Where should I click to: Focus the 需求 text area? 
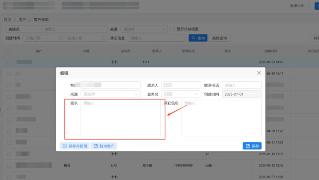121,118
